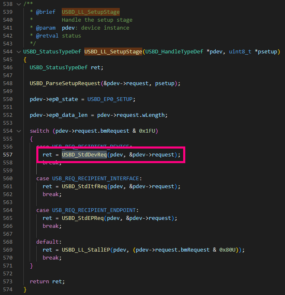Click USBD_ParseSetupRequest call on line 548
Viewport: 285px width, 295px height.
point(65,83)
